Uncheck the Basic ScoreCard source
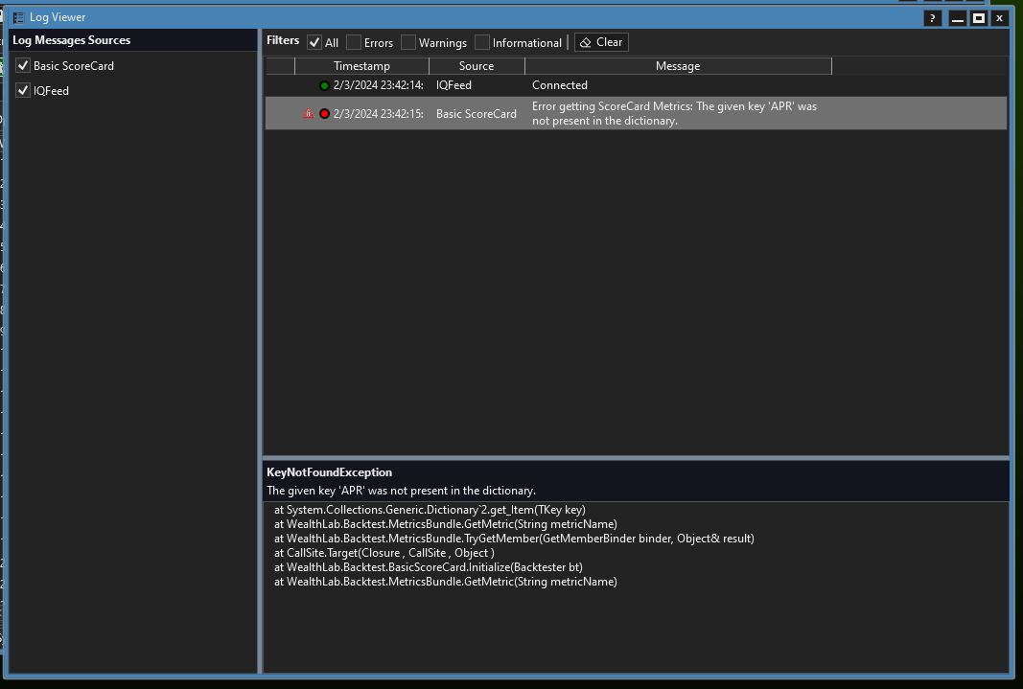 [23, 66]
